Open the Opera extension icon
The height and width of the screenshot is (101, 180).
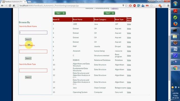point(130,6)
